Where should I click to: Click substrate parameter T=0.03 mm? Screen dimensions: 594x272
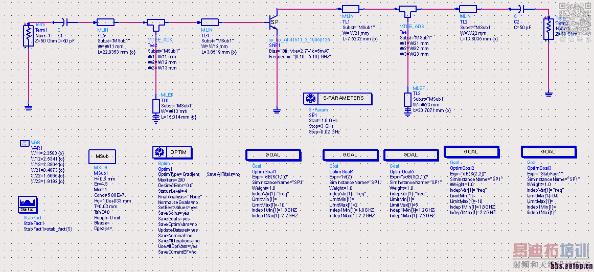click(106, 207)
